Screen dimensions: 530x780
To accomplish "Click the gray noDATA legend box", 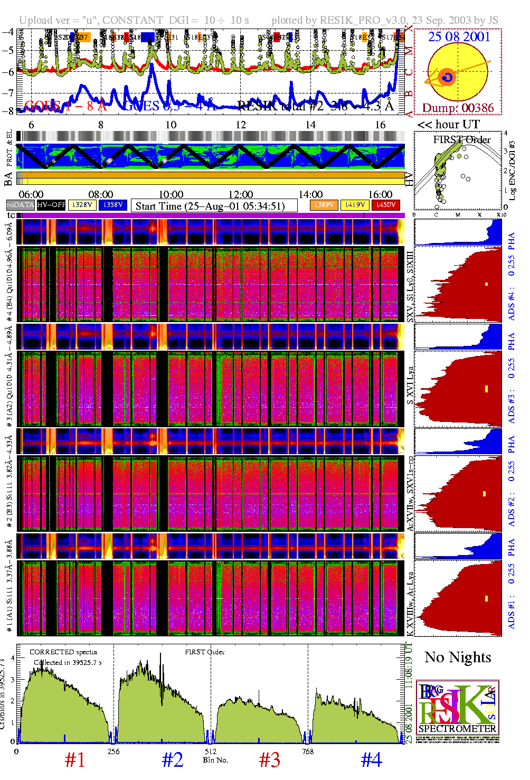I will pyautogui.click(x=20, y=205).
